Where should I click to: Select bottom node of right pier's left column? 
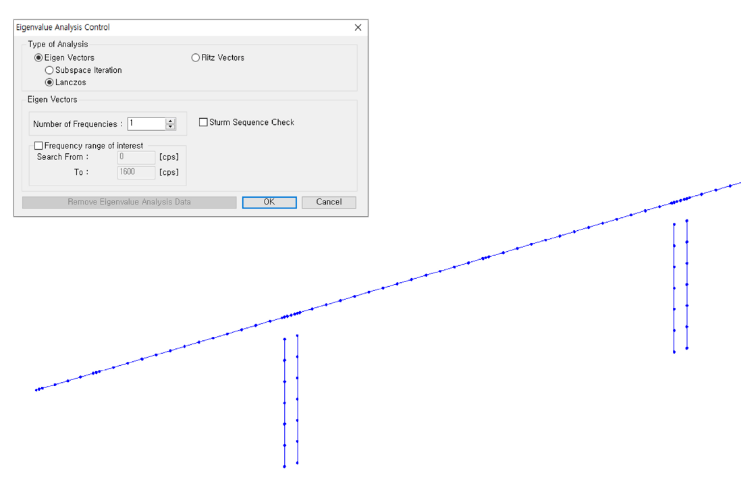(x=674, y=352)
